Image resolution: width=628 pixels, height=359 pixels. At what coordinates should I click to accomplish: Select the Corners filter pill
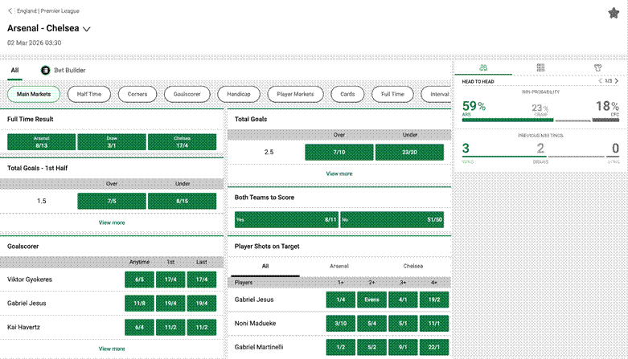coord(137,94)
